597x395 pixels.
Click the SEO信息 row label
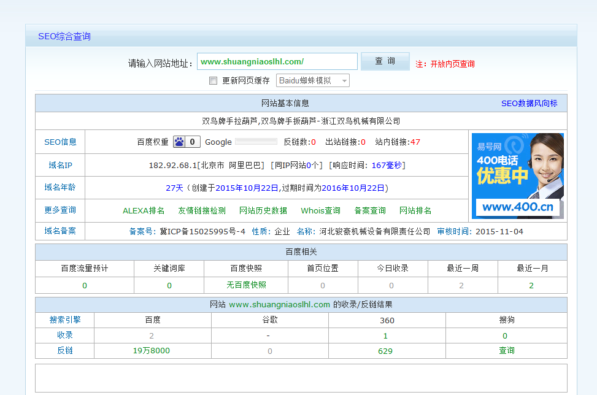click(x=60, y=142)
